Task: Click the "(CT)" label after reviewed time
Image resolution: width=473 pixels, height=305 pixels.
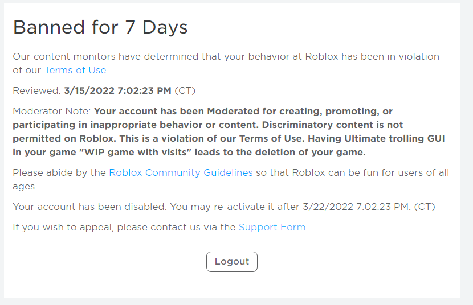Action: [185, 91]
